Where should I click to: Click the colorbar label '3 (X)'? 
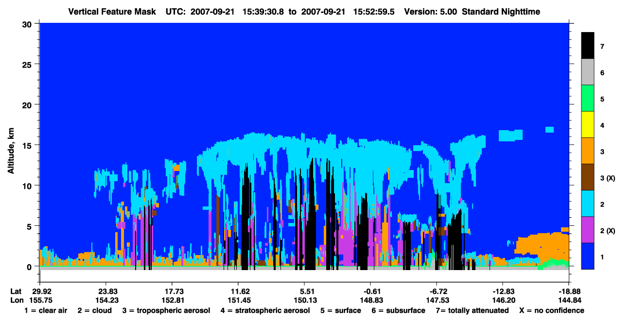(x=608, y=178)
